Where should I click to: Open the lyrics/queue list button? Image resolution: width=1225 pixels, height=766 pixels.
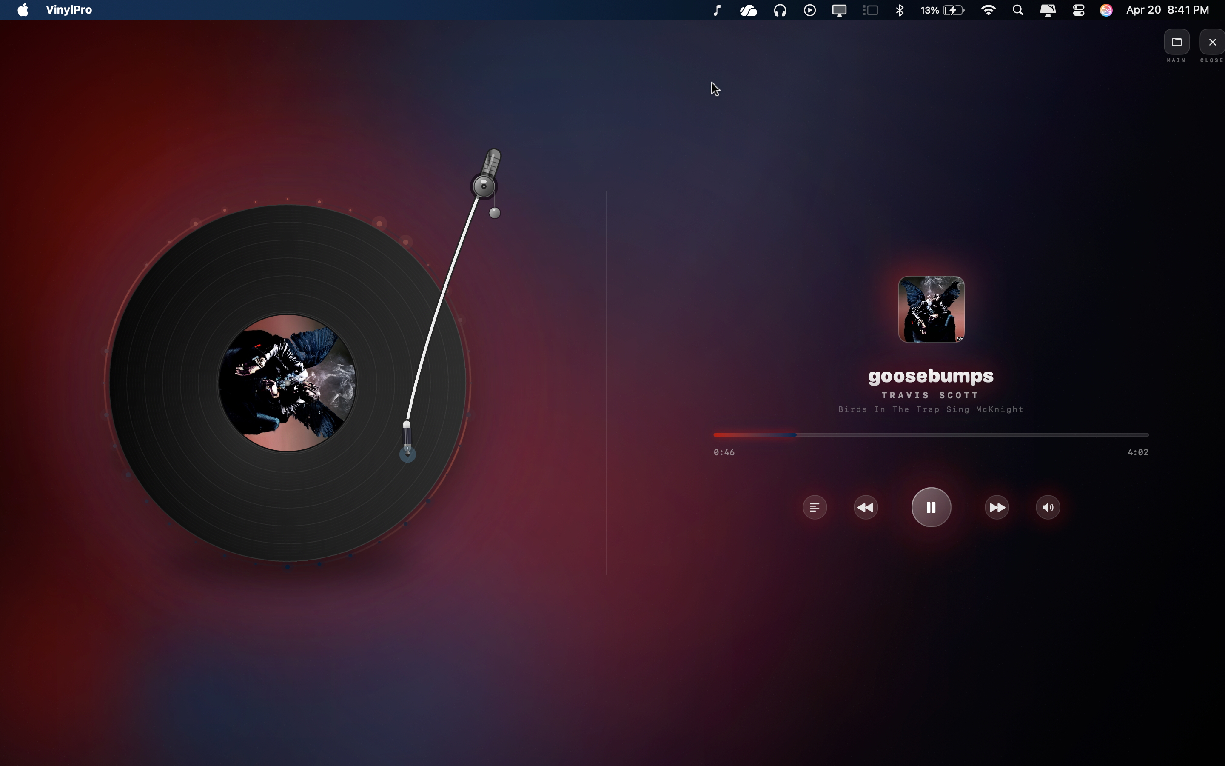815,507
